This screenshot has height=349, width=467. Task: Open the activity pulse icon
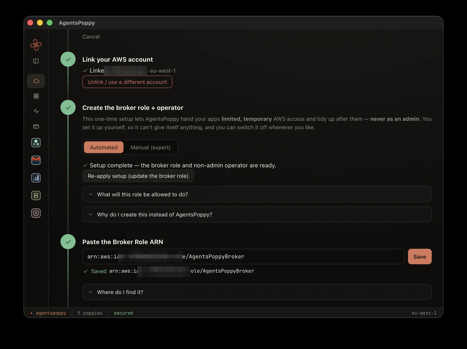(36, 111)
